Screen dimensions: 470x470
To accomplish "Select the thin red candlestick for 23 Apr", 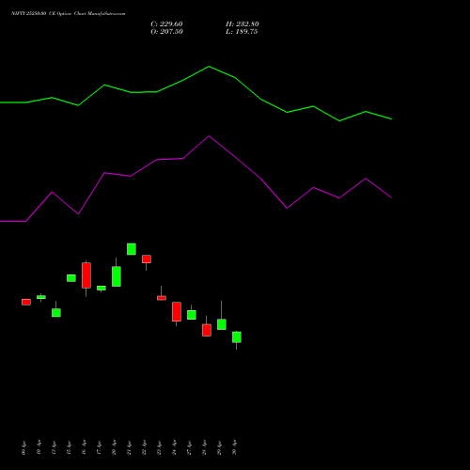I will [162, 298].
